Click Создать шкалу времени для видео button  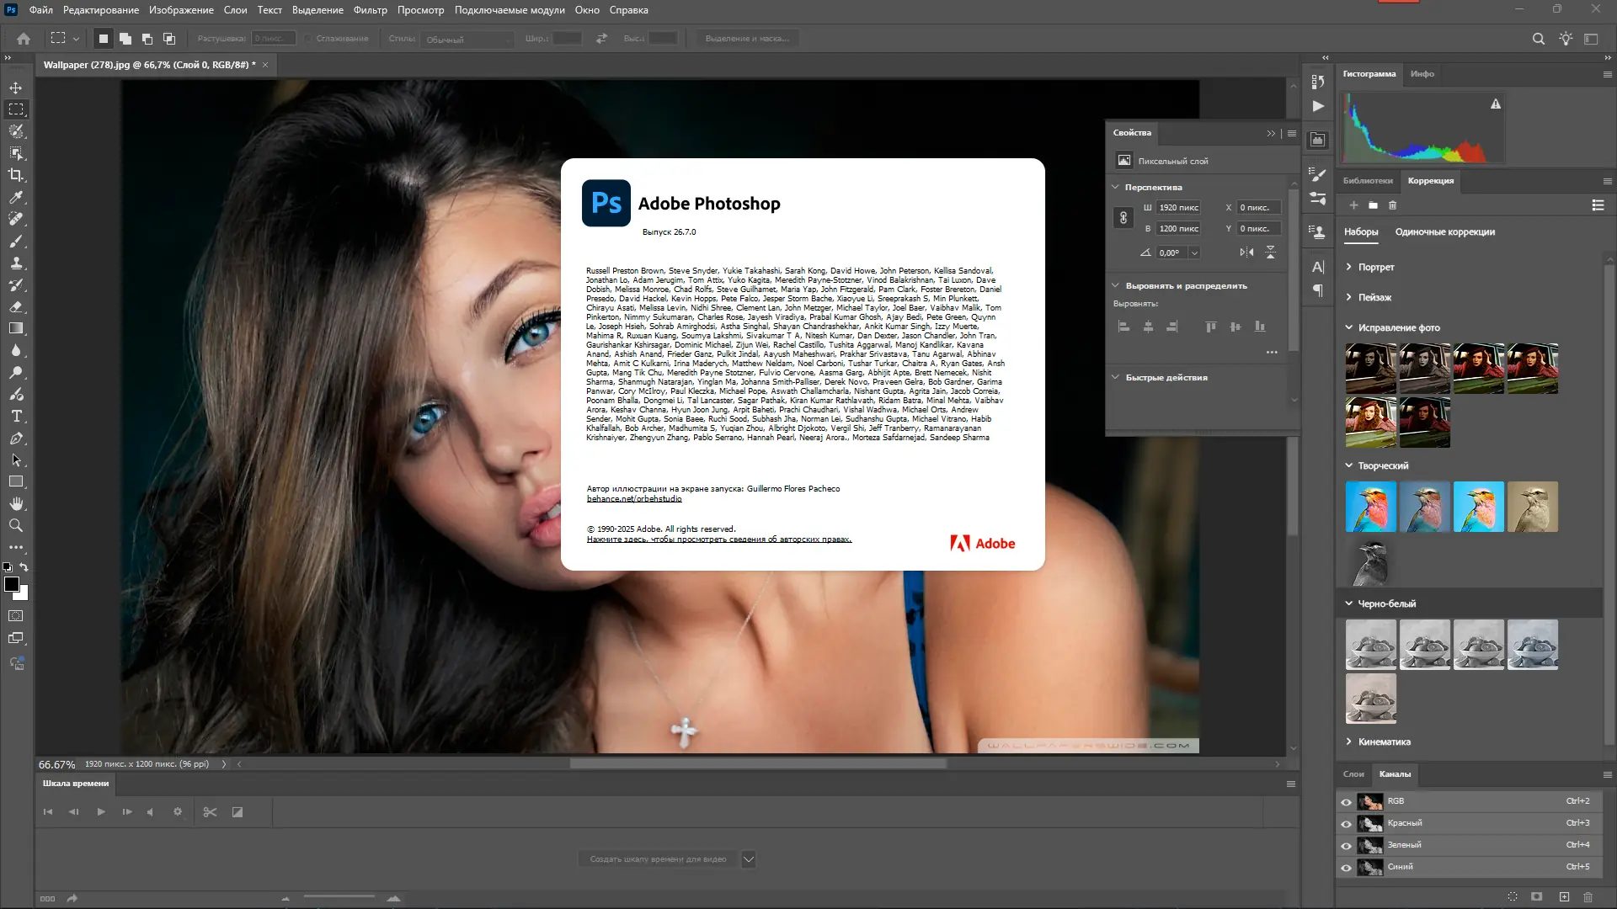coord(658,859)
